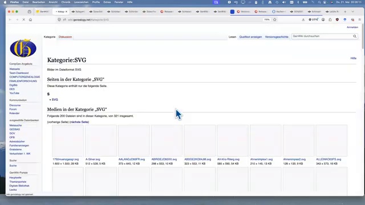Open the Apple menu
The height and width of the screenshot is (205, 365).
[x=5, y=2]
